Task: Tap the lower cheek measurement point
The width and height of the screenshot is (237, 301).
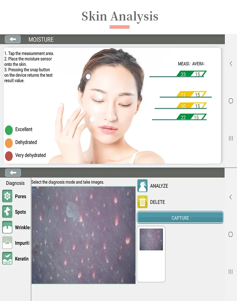Action: (92, 119)
